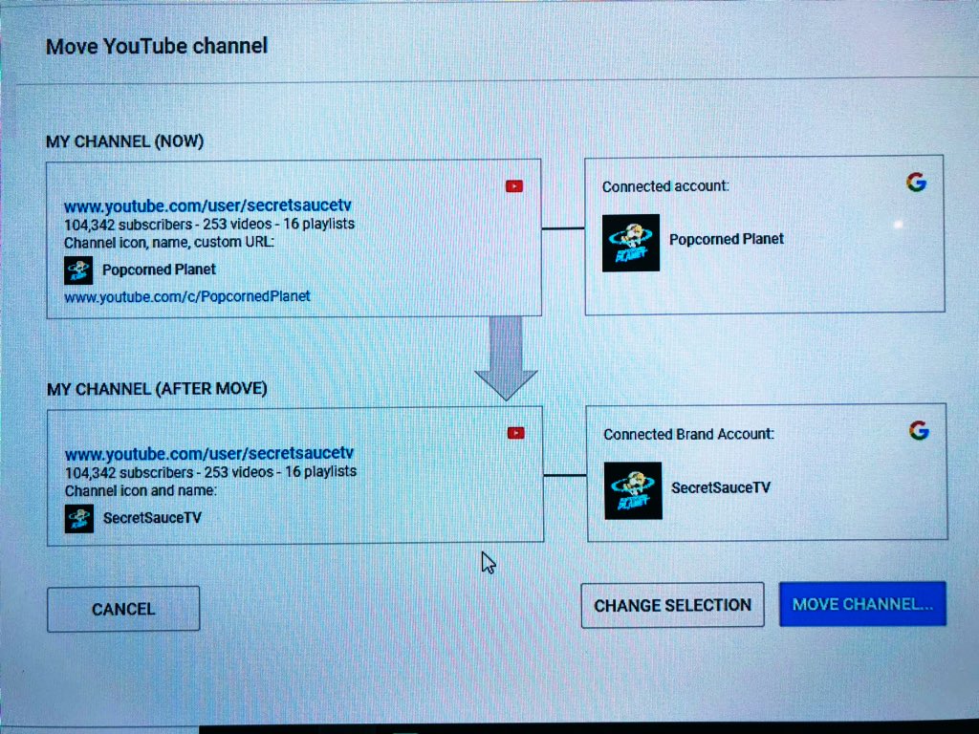Image resolution: width=979 pixels, height=734 pixels.
Task: Click the Google logo in the Connected account box
Action: 916,183
